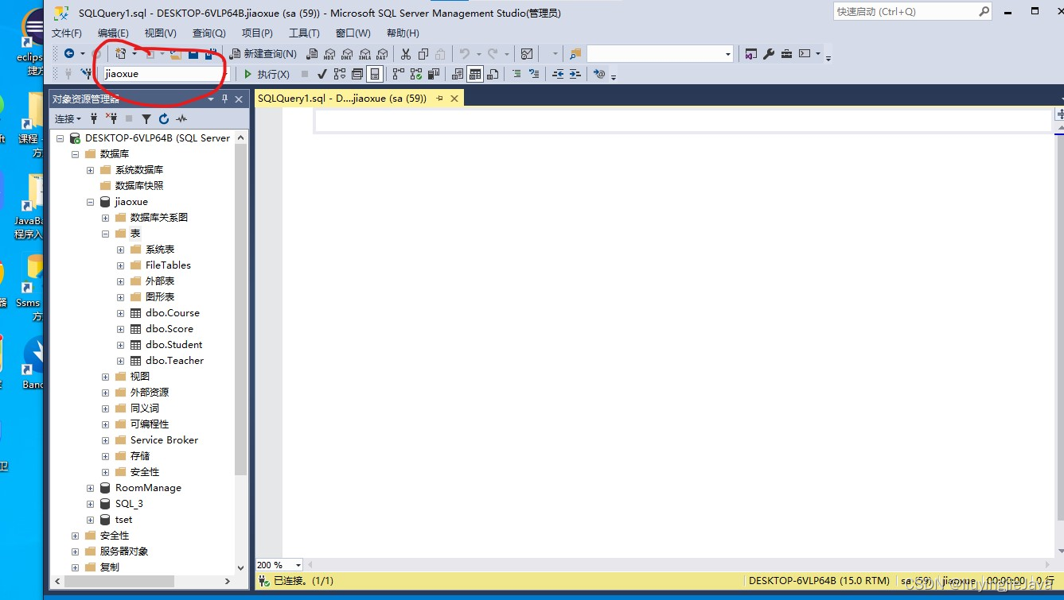Image resolution: width=1064 pixels, height=600 pixels.
Task: Click the Filter funnel icon in Object Explorer
Action: click(146, 118)
